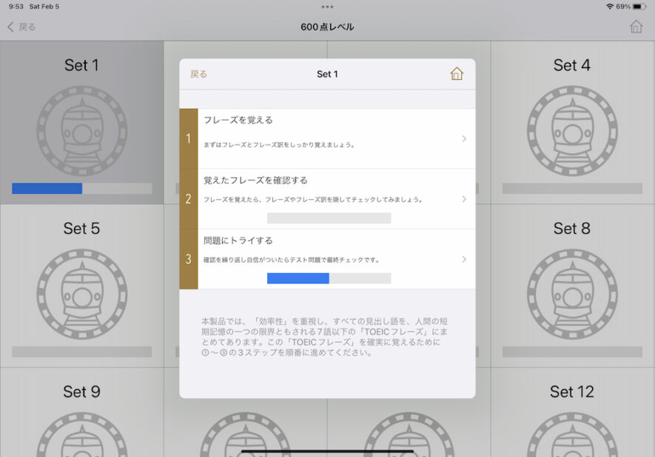
Task: Tap progress bar under Set 4 tile
Action: tap(572, 189)
